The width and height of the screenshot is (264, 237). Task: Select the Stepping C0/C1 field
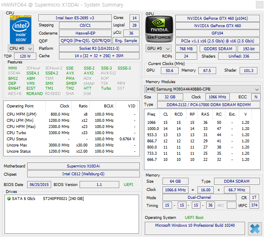[85, 26]
